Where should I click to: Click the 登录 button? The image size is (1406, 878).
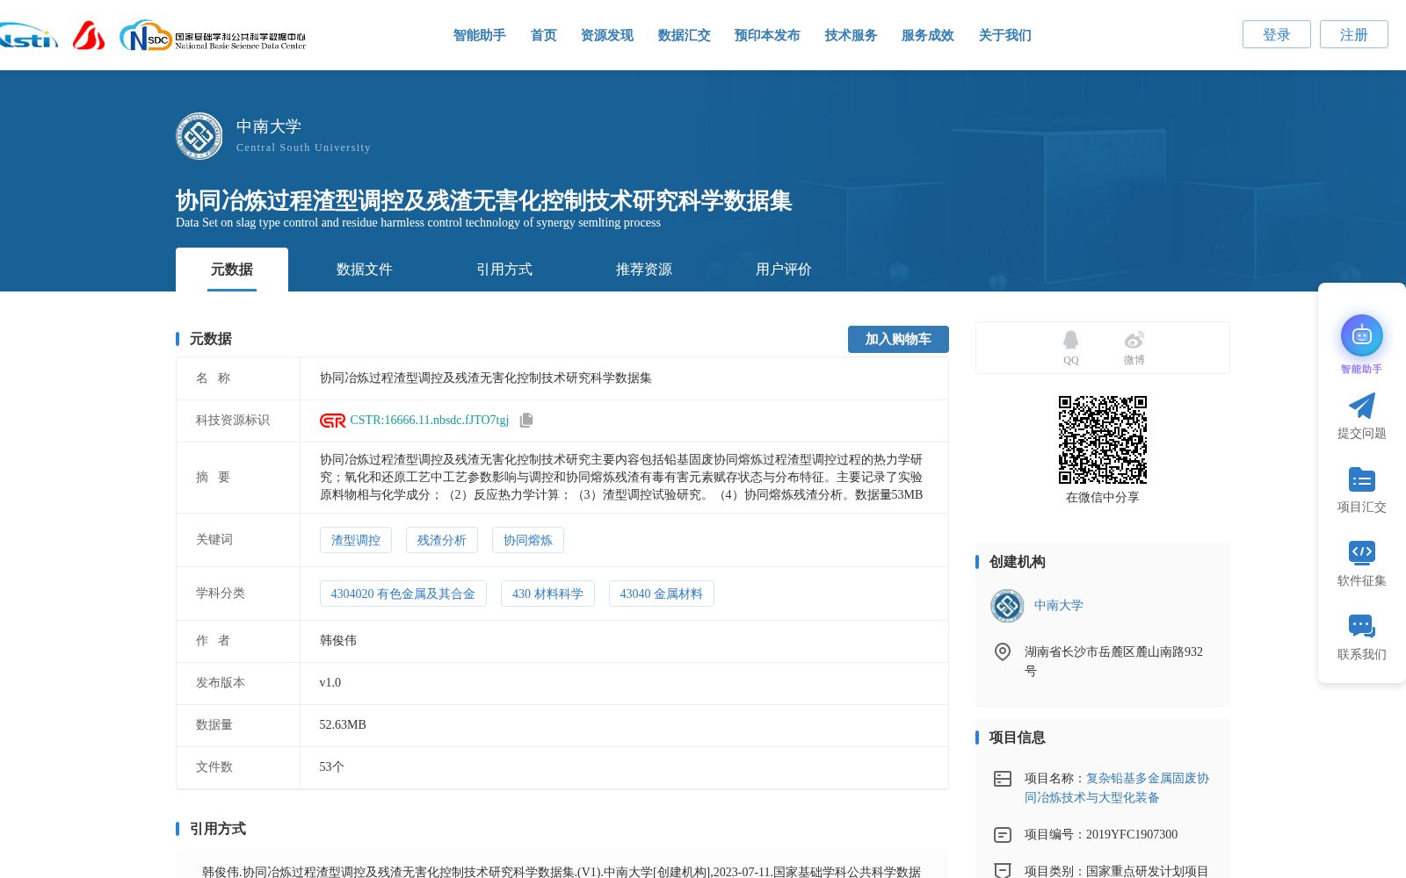pos(1277,34)
